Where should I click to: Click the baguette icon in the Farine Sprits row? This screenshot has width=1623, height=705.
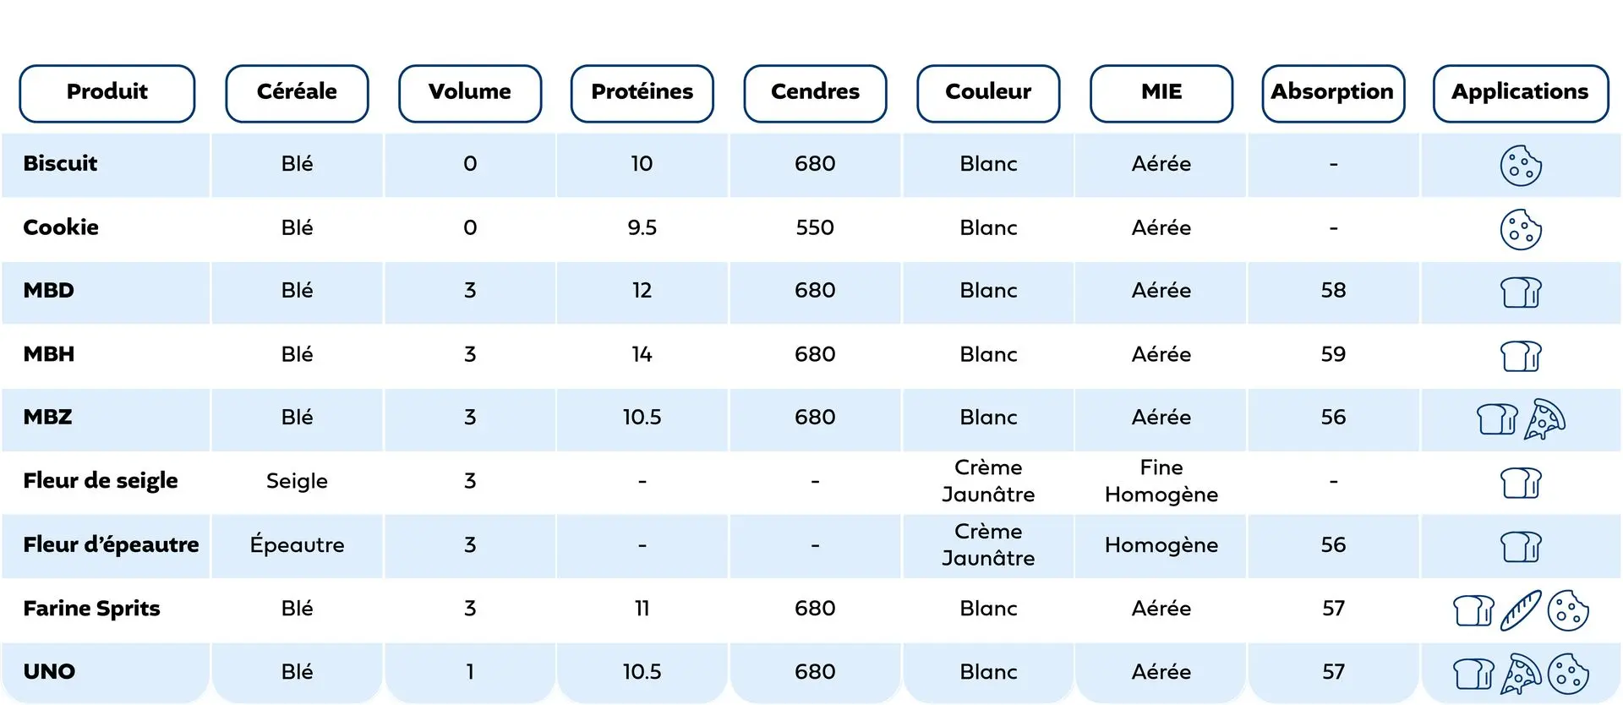(1521, 610)
